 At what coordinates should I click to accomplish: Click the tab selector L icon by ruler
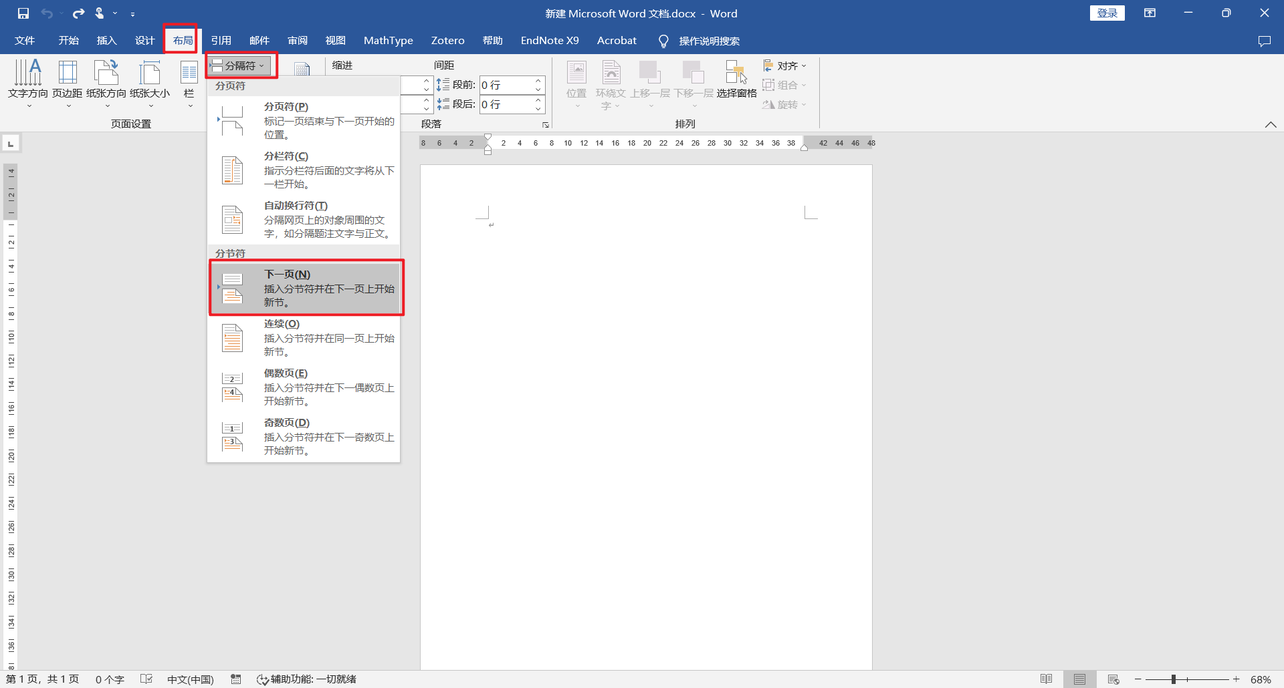click(11, 144)
